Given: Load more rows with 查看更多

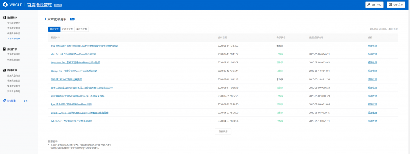Looking at the screenshot, I should 223,132.
